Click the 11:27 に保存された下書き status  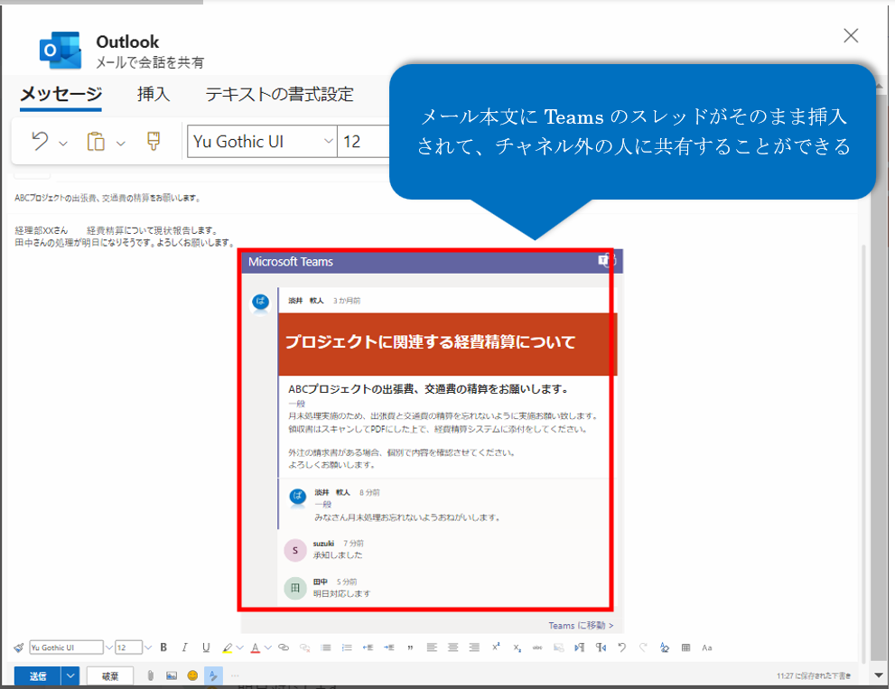(x=814, y=675)
